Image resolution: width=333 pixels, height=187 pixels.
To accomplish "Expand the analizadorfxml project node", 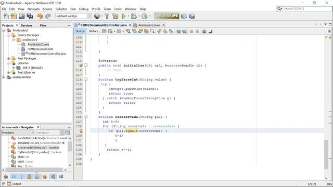I will click(4, 77).
